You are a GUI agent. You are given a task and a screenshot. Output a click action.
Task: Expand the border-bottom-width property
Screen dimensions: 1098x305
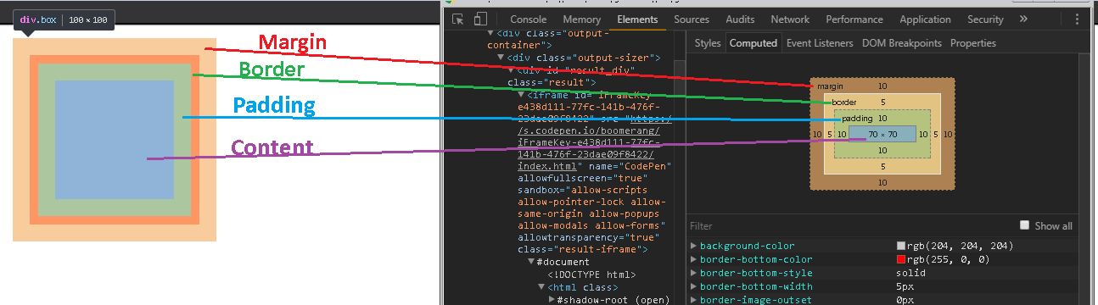click(693, 286)
